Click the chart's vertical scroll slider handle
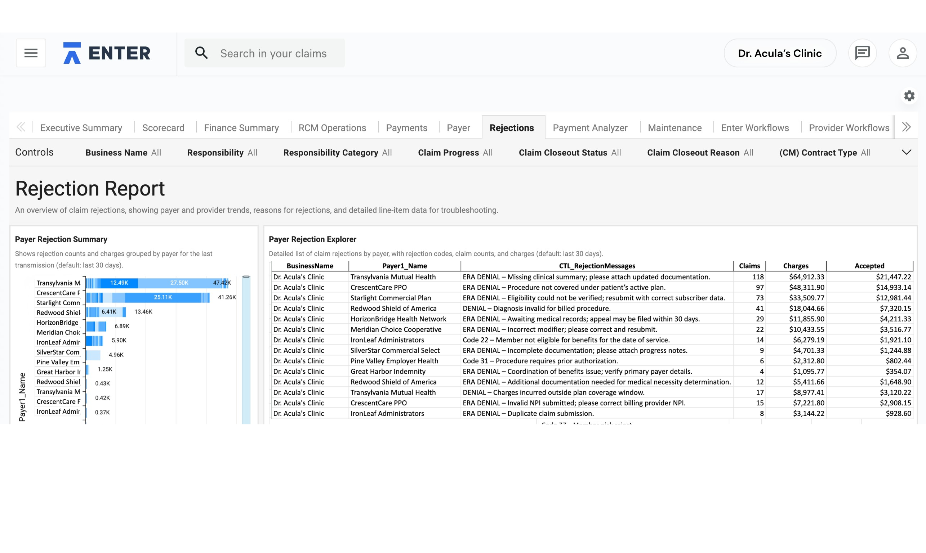The height and width of the screenshot is (553, 926). pyautogui.click(x=246, y=277)
